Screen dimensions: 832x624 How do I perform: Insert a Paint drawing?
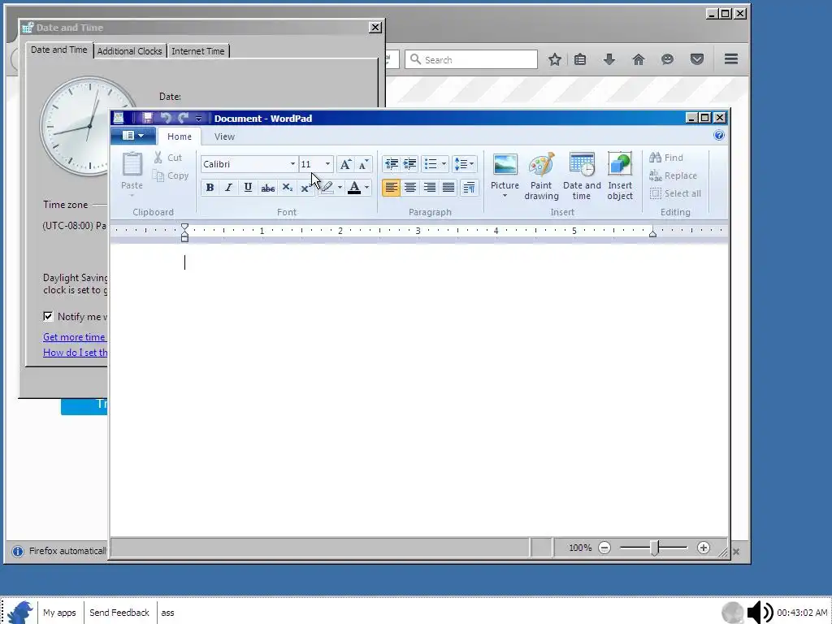(541, 176)
